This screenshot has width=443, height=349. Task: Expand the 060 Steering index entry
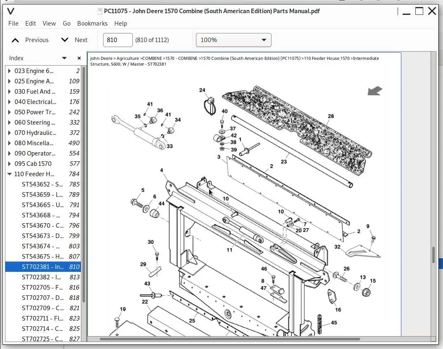coord(9,123)
